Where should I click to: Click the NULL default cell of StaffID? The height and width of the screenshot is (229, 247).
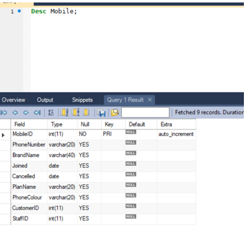[x=141, y=218]
